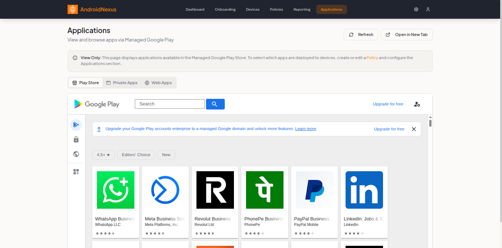Open the WhatsApp Business app icon
502x248 pixels.
pyautogui.click(x=116, y=190)
